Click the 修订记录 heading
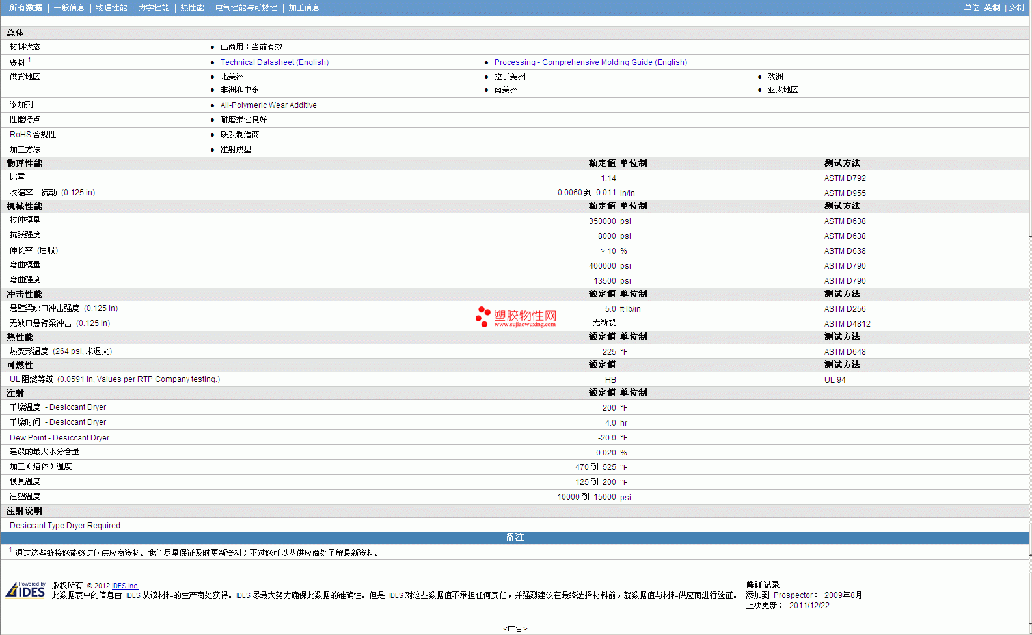The height and width of the screenshot is (635, 1032). click(763, 585)
